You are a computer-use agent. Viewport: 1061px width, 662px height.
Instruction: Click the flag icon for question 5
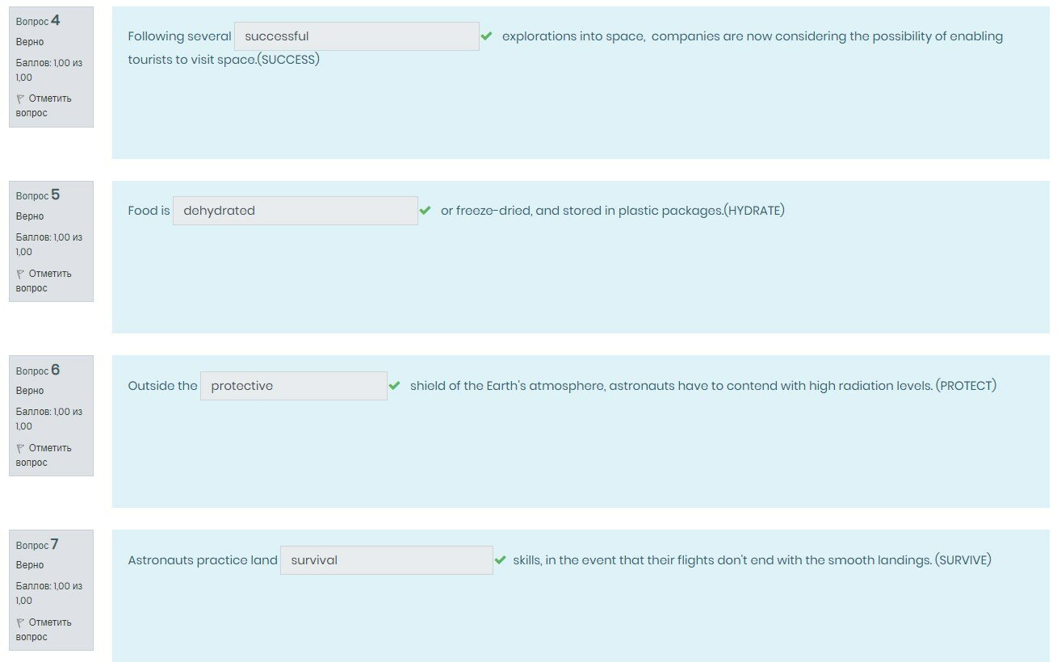[x=20, y=274]
